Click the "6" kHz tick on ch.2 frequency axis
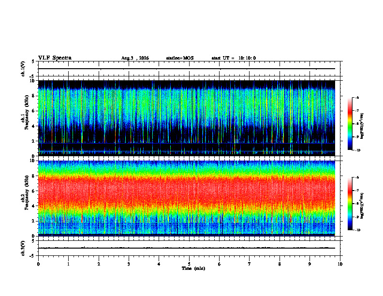The height and width of the screenshot is (296, 383). click(34, 191)
